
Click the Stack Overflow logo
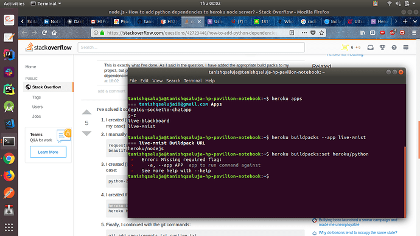[x=49, y=48]
